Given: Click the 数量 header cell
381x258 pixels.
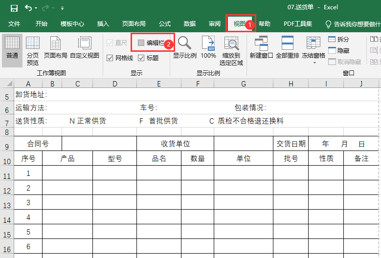Looking at the screenshot, I should pos(198,158).
